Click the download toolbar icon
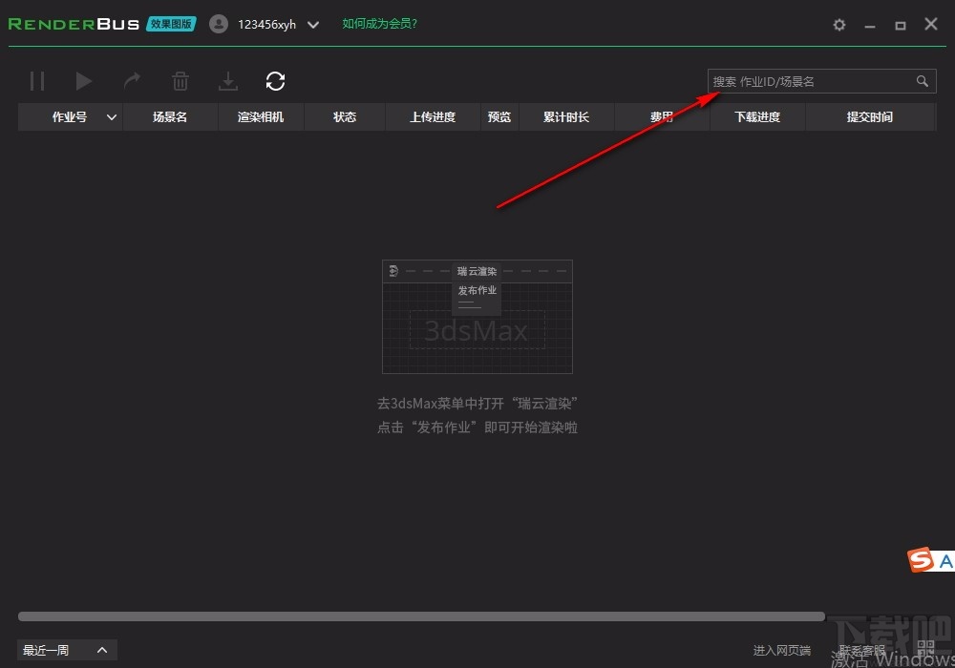Viewport: 955px width, 668px height. pos(228,81)
